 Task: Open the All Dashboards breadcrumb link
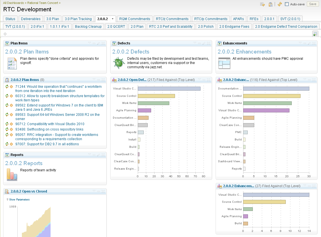tap(13, 3)
